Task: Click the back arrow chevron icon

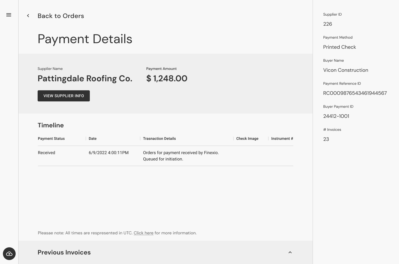Action: pyautogui.click(x=28, y=16)
